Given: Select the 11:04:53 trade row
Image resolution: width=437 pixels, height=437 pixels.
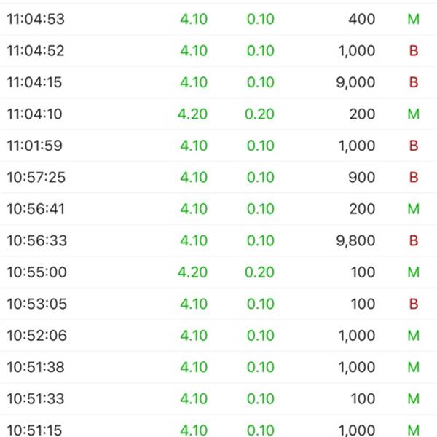Looking at the screenshot, I should point(219,19).
